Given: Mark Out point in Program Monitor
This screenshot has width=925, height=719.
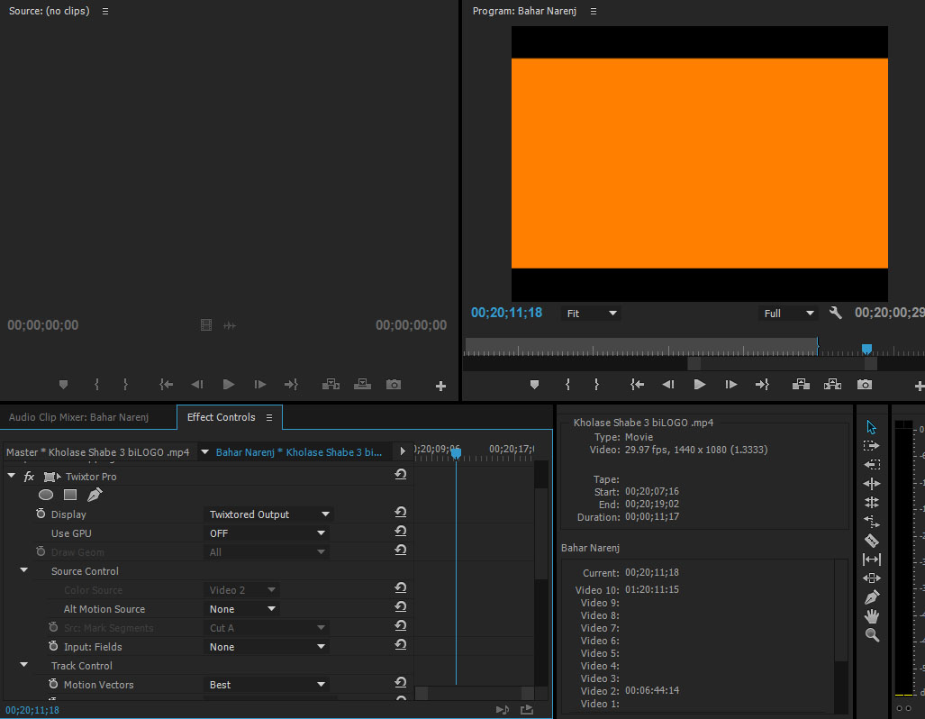Looking at the screenshot, I should 596,385.
